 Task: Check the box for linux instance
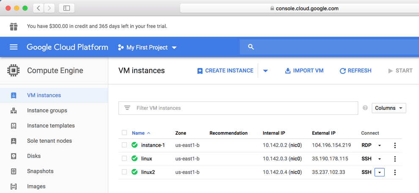click(x=124, y=158)
